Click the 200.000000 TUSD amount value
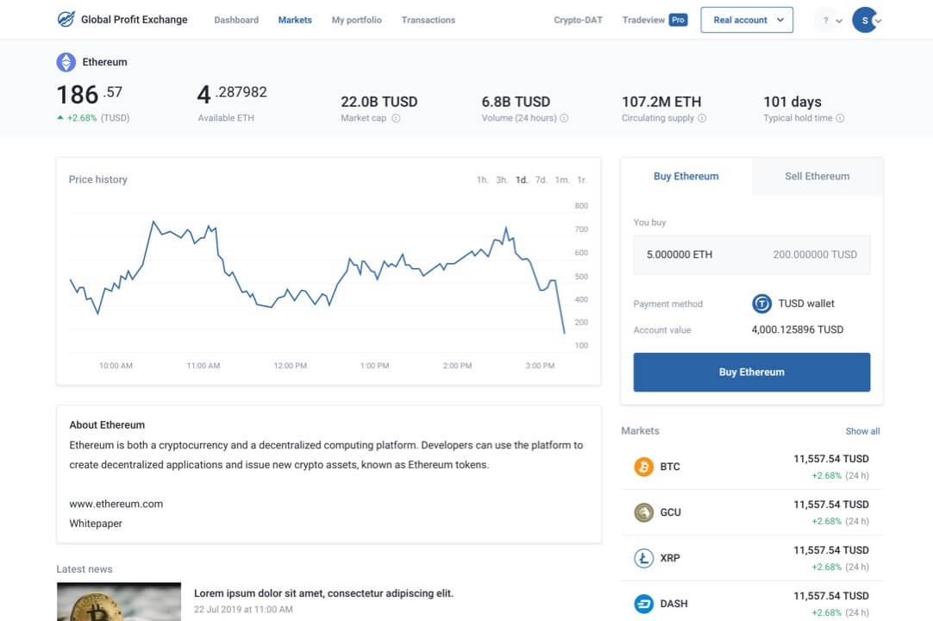933x621 pixels. (815, 254)
